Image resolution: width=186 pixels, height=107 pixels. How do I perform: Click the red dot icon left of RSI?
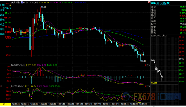pos(1,86)
